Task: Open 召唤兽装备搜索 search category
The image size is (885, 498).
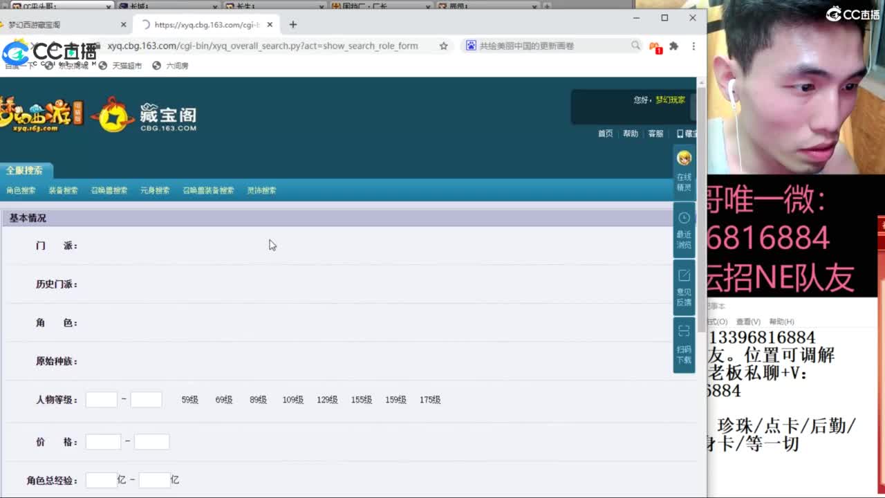Action: (x=208, y=190)
